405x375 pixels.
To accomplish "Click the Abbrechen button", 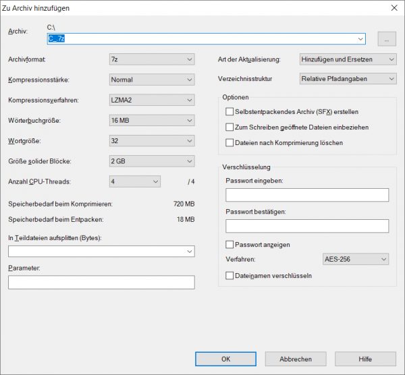I will pos(296,359).
